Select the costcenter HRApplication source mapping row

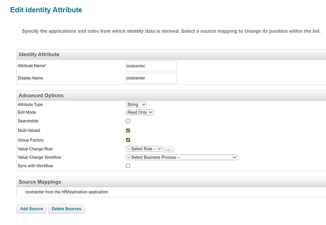[x=67, y=192]
